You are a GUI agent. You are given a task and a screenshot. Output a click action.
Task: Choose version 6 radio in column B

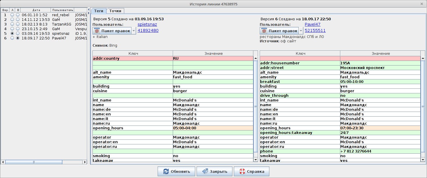18,38
